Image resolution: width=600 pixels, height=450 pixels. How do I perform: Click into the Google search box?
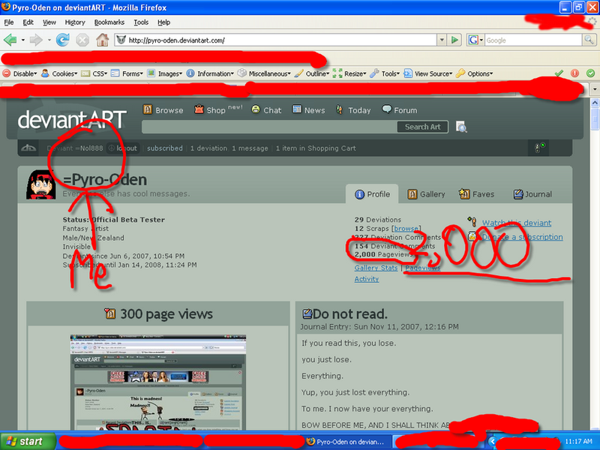[x=533, y=40]
